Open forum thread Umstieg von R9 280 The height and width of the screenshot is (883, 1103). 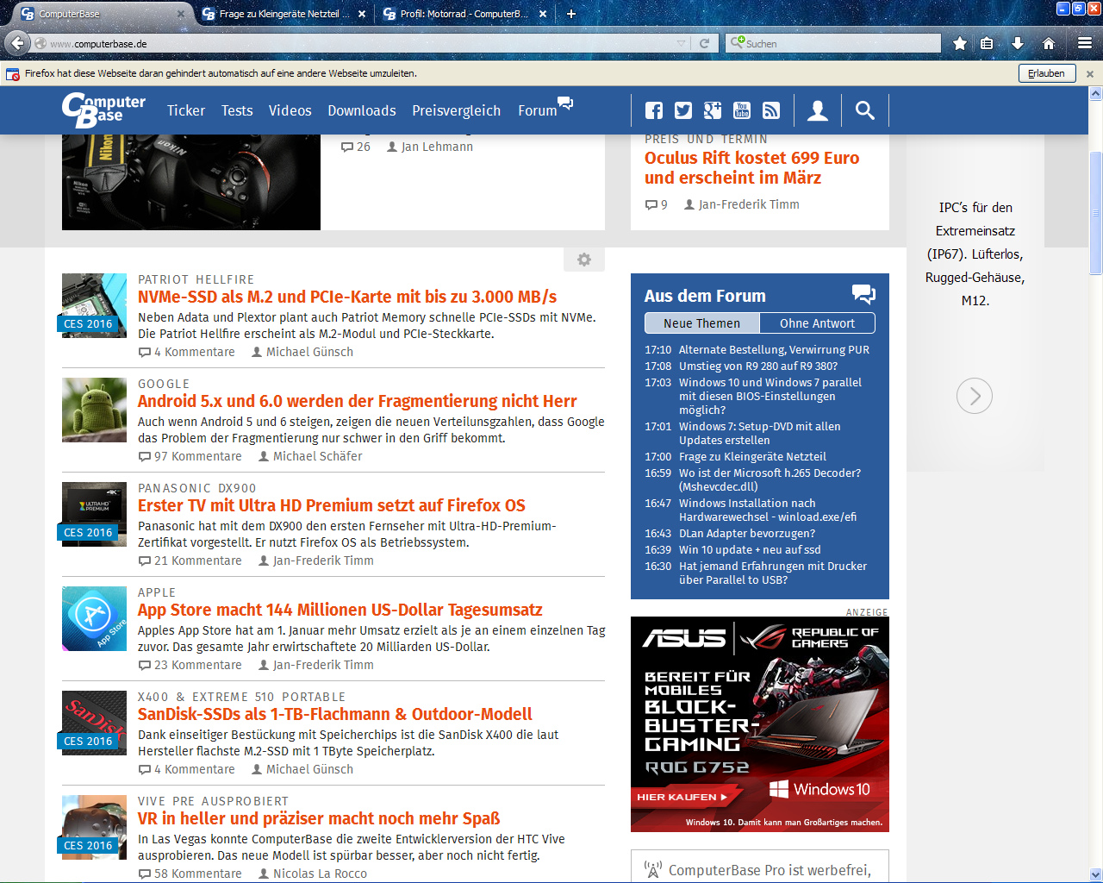(x=758, y=366)
